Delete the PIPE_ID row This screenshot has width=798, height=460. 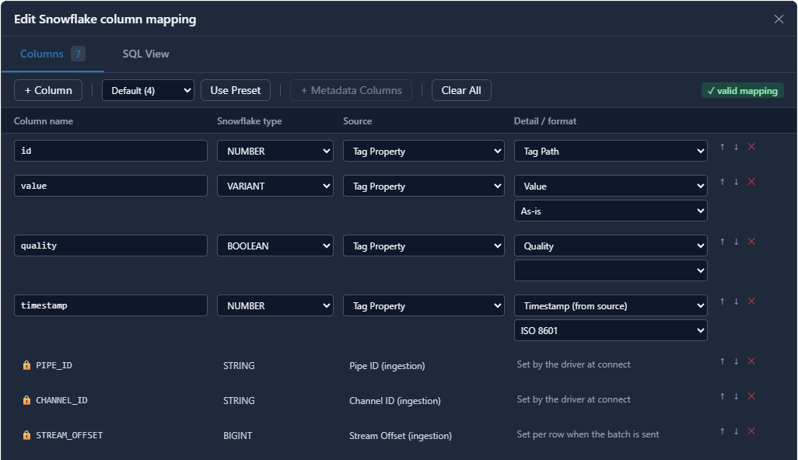click(x=751, y=361)
